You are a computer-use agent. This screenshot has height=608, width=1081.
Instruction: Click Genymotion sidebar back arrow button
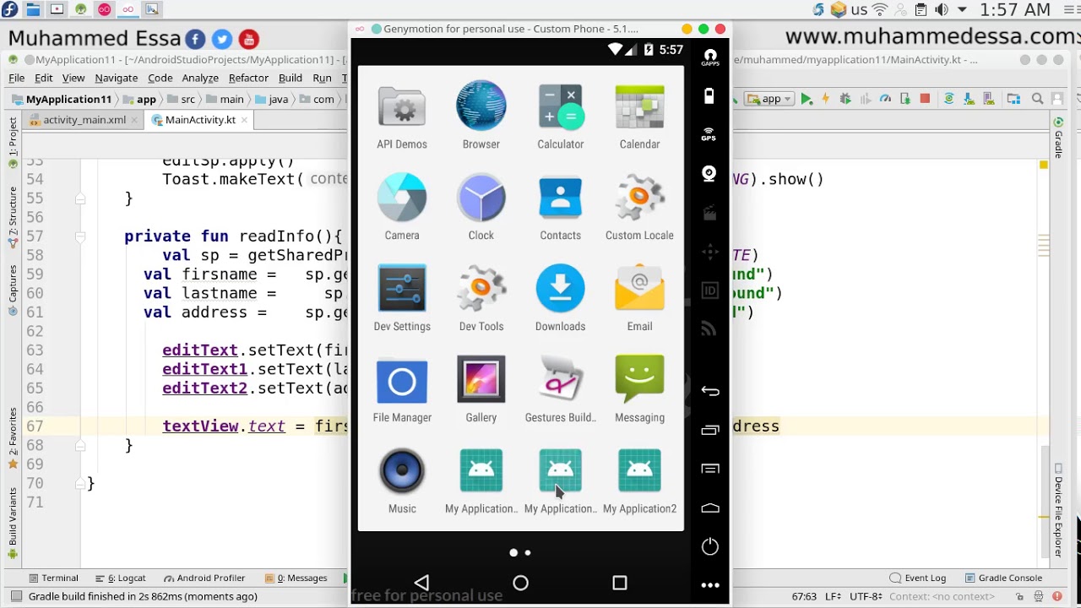709,391
